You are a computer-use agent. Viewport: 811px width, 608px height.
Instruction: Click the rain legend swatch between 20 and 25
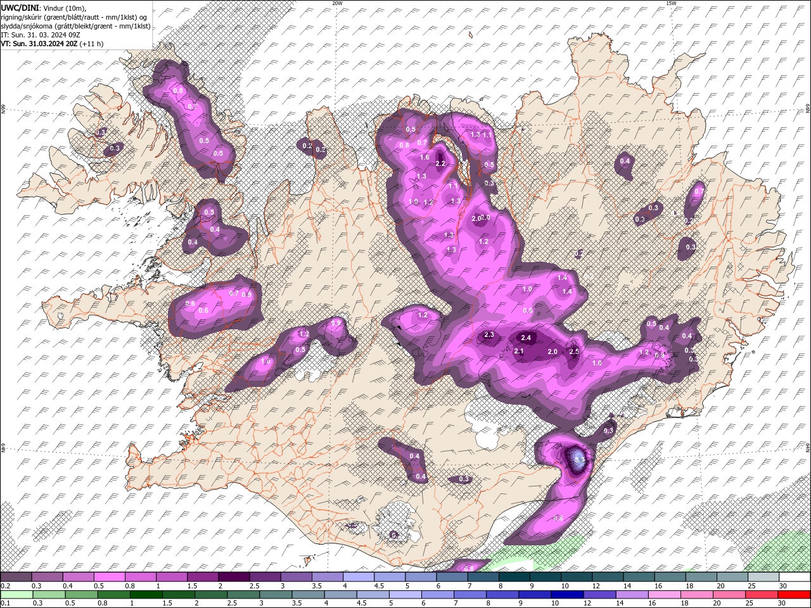click(x=731, y=595)
